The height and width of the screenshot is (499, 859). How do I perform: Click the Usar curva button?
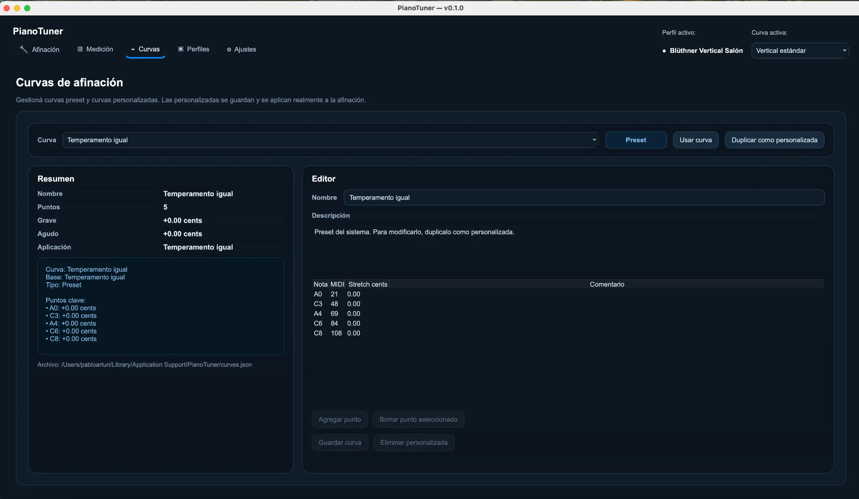click(x=695, y=140)
